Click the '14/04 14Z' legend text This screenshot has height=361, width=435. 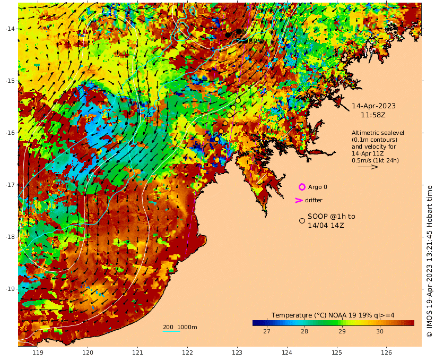tap(326, 225)
